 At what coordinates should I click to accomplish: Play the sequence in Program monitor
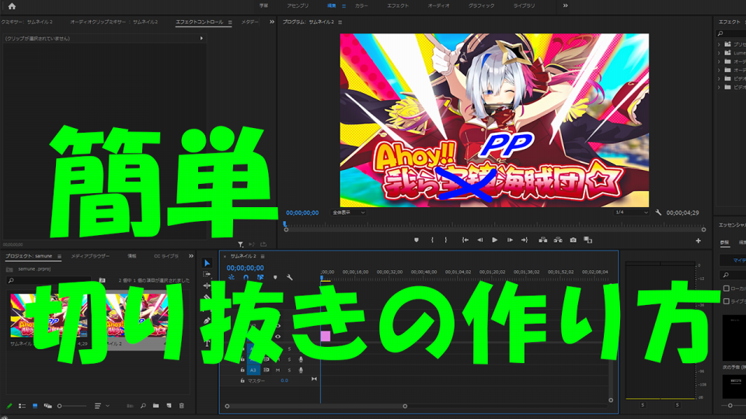(x=495, y=241)
